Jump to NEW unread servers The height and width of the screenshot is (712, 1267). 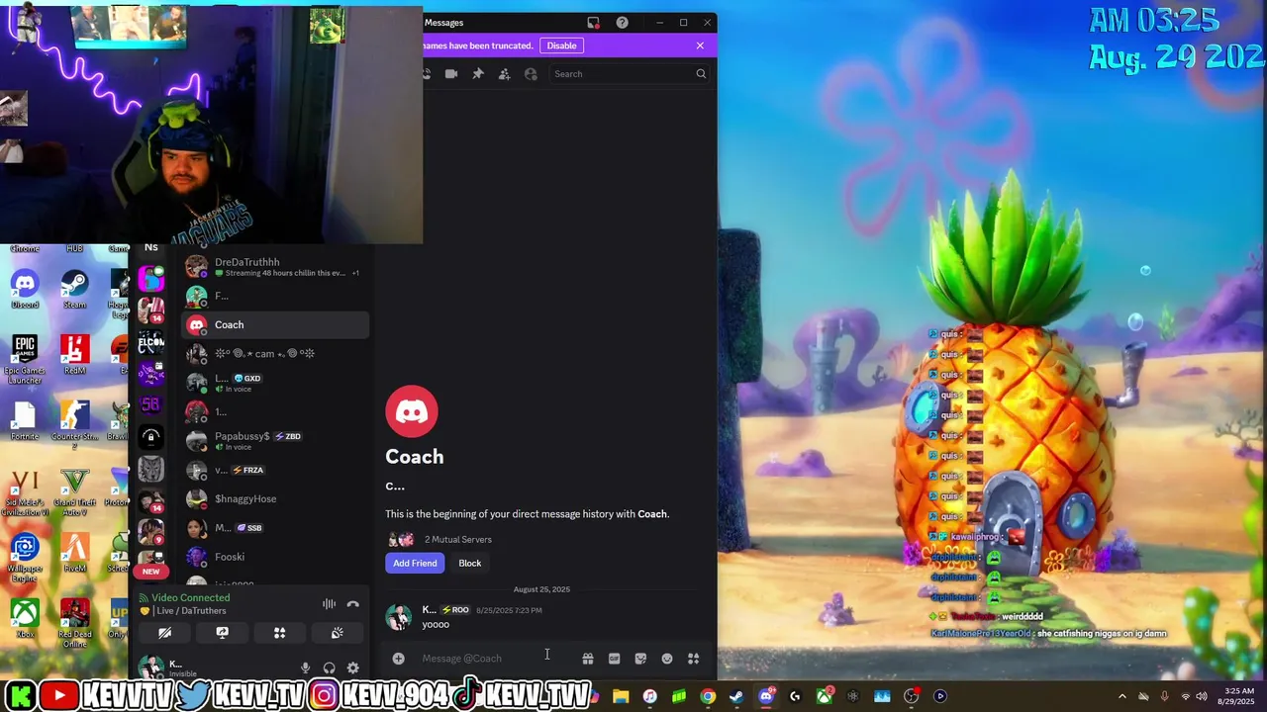[150, 572]
